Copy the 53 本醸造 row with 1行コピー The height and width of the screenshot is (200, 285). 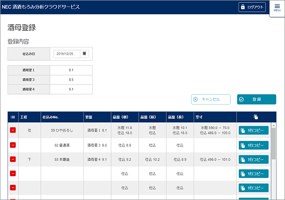(x=254, y=160)
